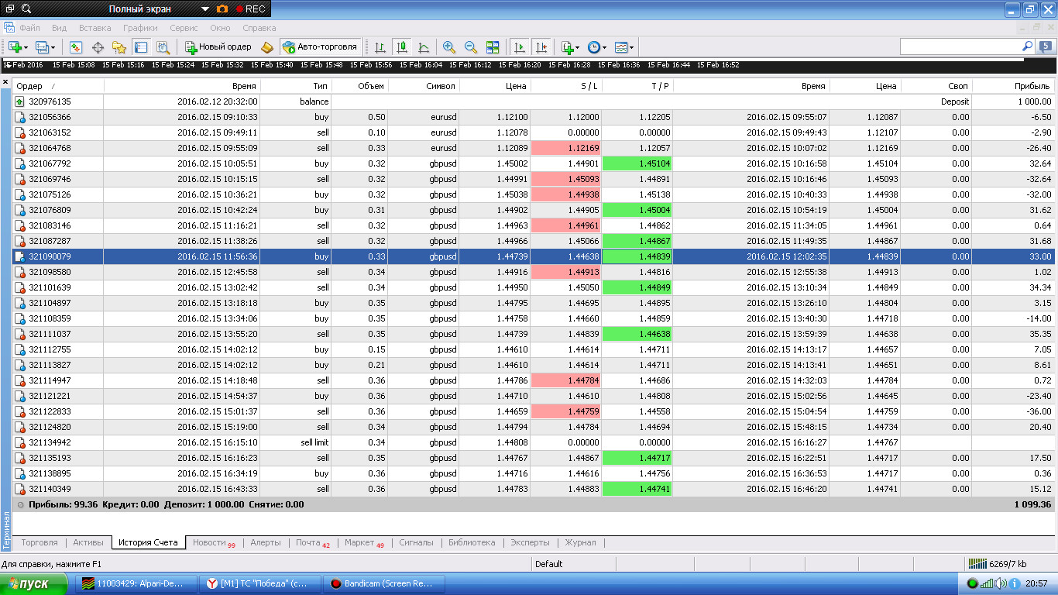Expand the Profiles dropdown arrow
The image size is (1058, 595).
pos(53,48)
